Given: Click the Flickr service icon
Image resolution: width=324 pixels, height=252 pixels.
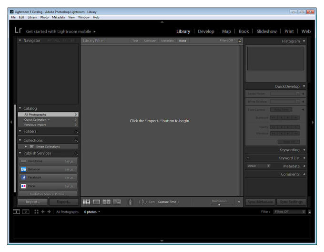Looking at the screenshot, I should pos(23,186).
